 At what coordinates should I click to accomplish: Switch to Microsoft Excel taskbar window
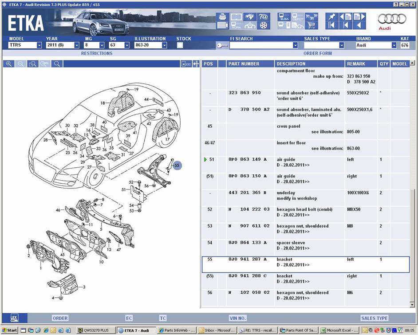tap(339, 330)
